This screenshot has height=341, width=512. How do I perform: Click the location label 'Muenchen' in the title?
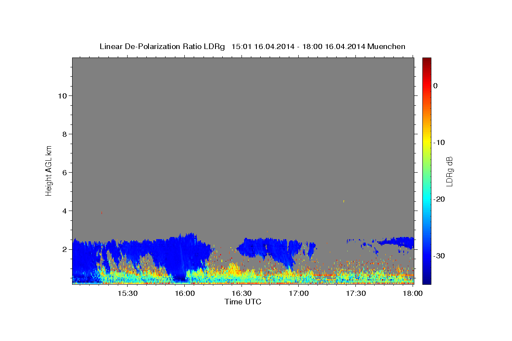[x=387, y=46]
